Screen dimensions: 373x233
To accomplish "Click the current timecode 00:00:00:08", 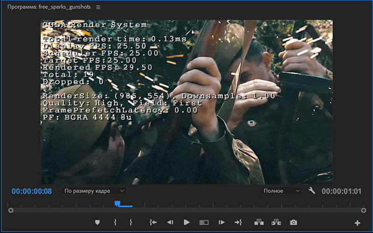I will [x=32, y=191].
